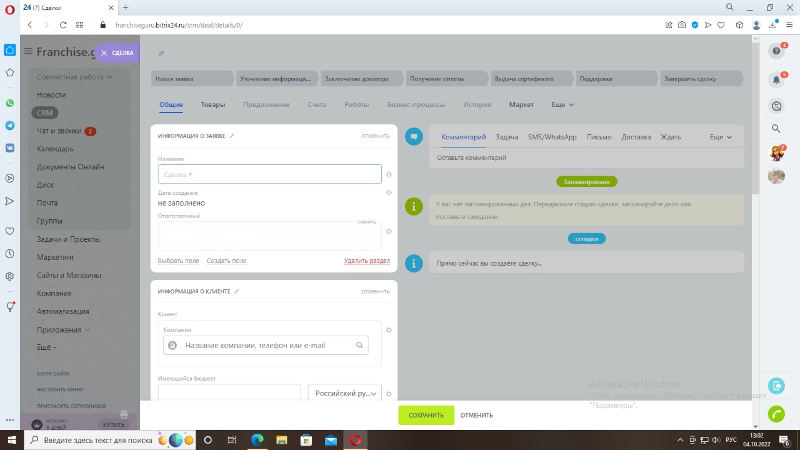Click the green Сохранить button
The width and height of the screenshot is (800, 450).
426,415
